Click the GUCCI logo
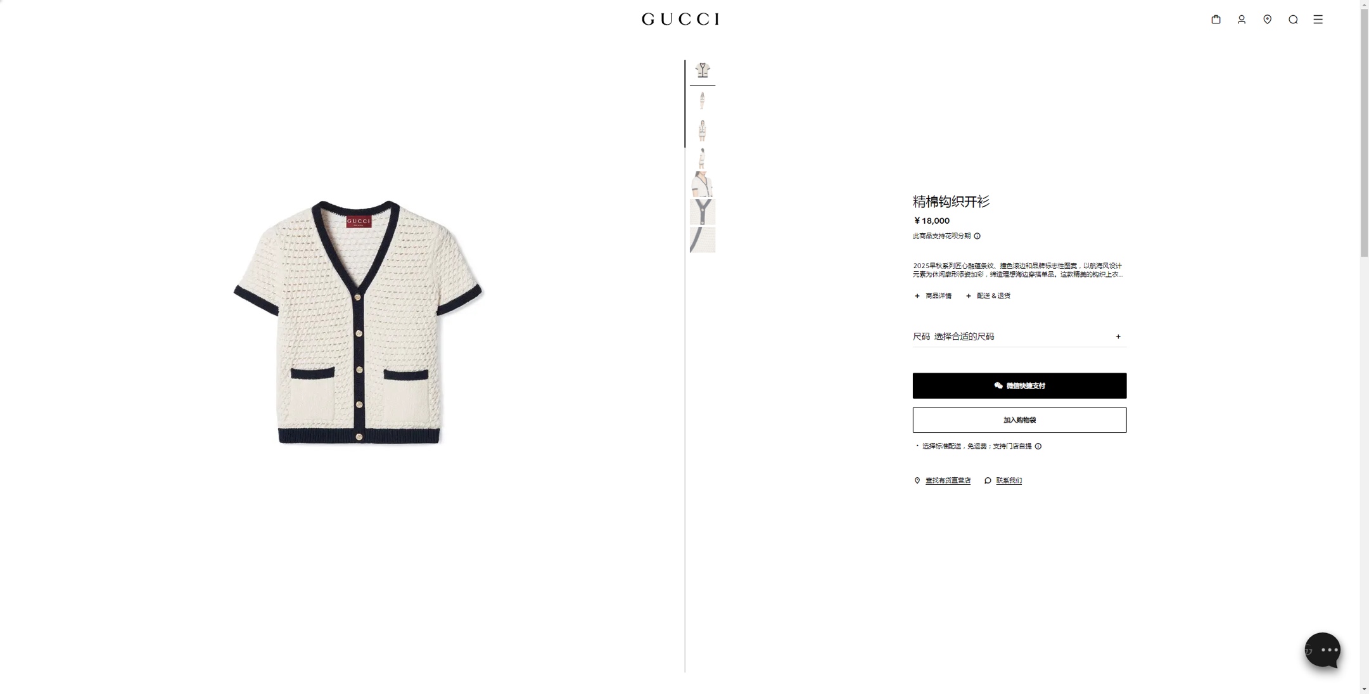This screenshot has width=1369, height=694. click(x=680, y=20)
